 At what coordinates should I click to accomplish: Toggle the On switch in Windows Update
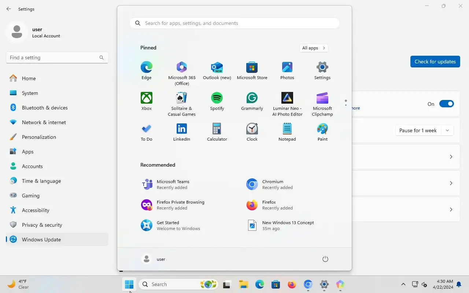pos(446,104)
